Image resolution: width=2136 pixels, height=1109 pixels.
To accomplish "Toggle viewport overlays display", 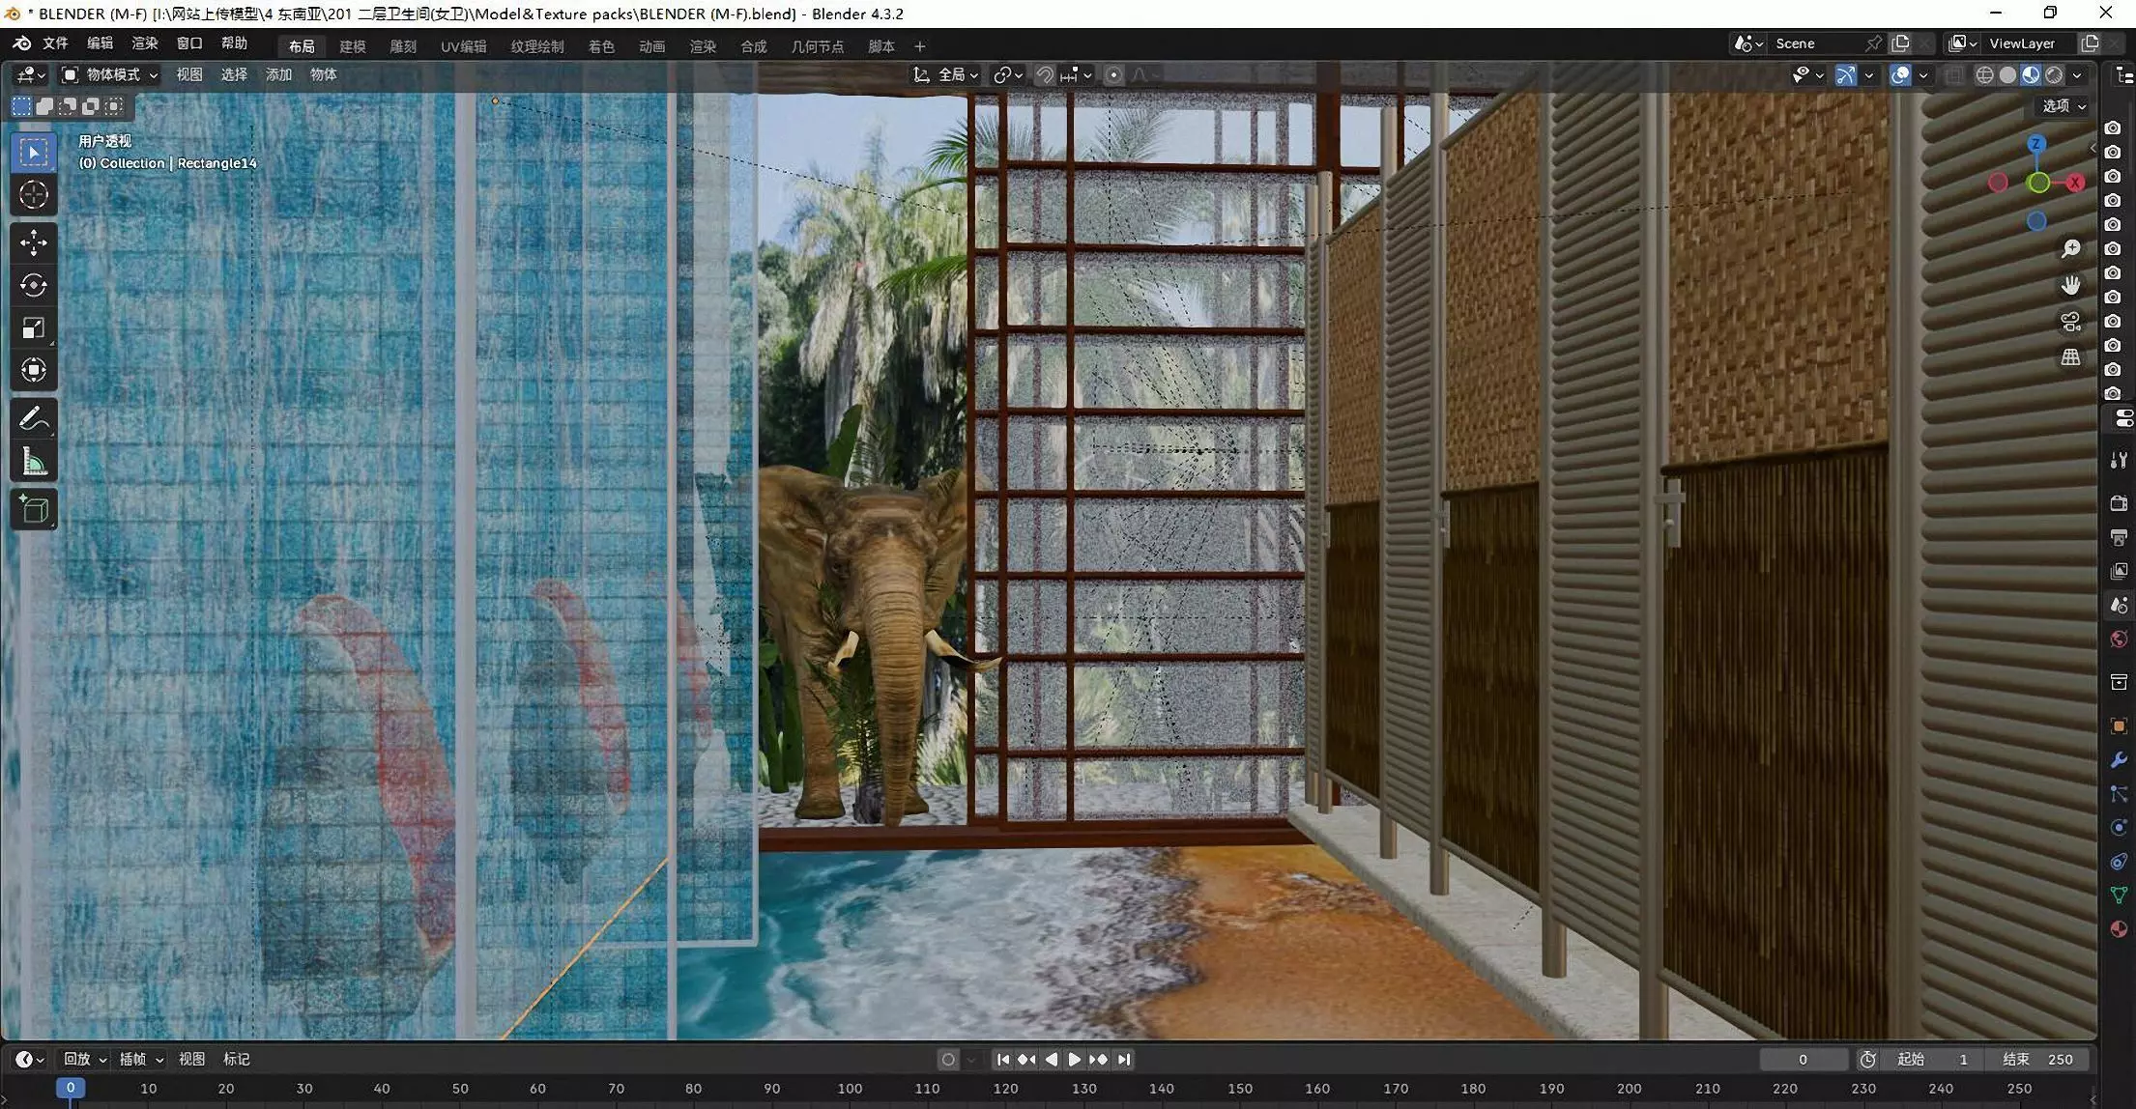I will tap(1900, 75).
